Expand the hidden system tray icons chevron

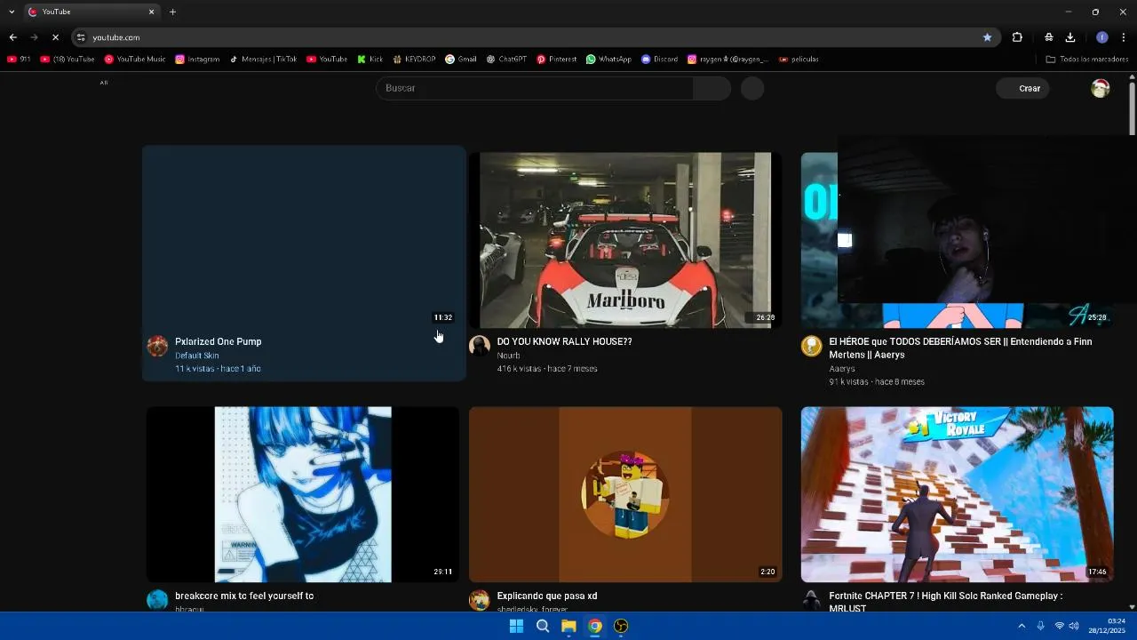click(x=1022, y=626)
